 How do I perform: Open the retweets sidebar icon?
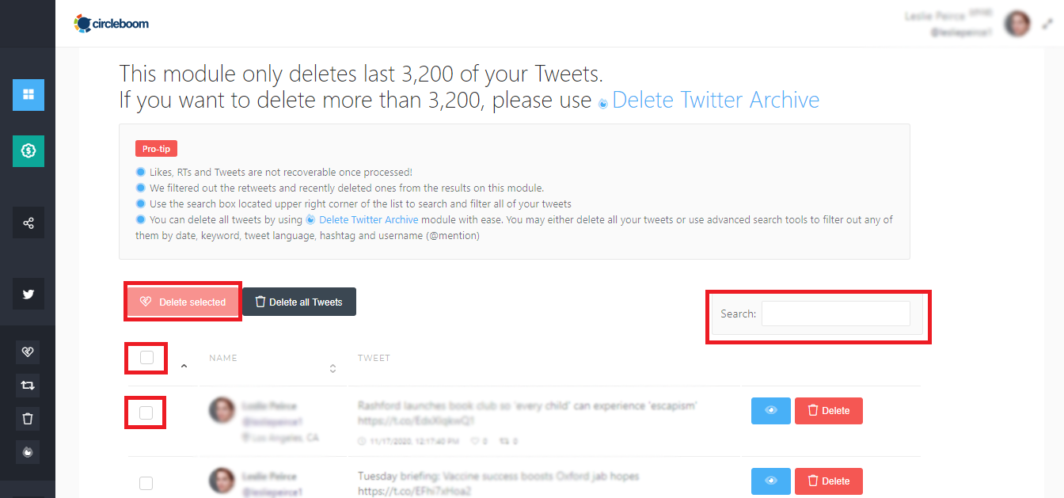pos(28,385)
